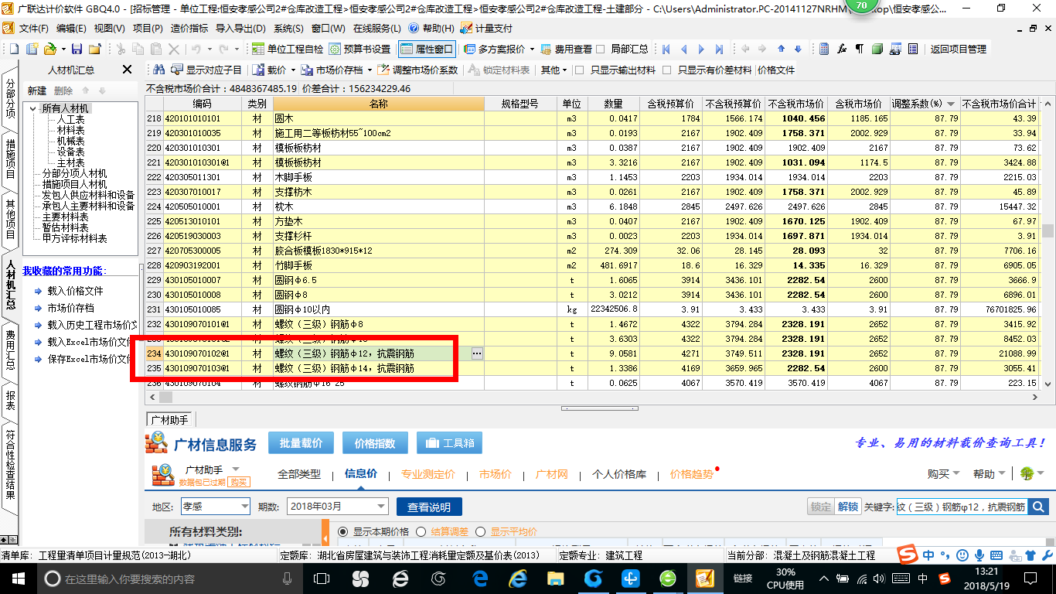Screen dimensions: 1056x594
Task: Select 显示平均价 radio button
Action: [x=480, y=531]
